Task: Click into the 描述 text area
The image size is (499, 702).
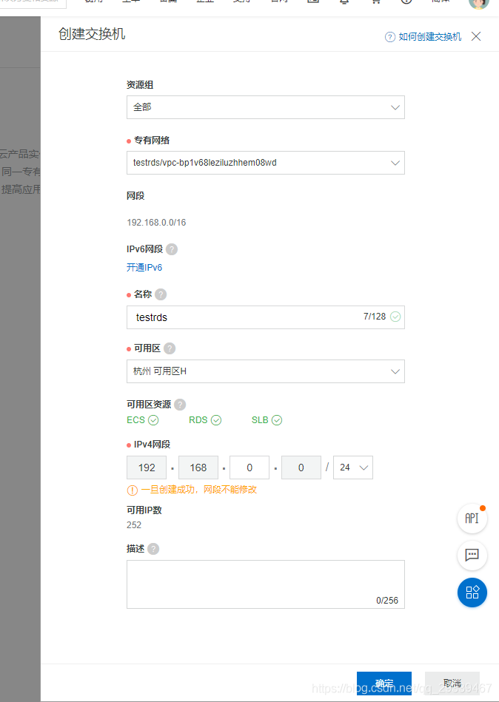Action: tap(266, 584)
